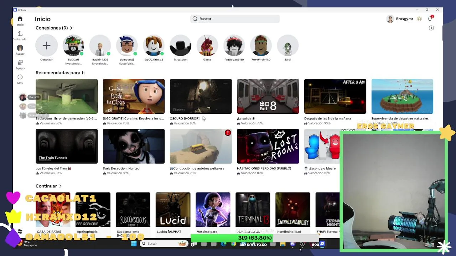Open Supervivencia de desastres naturales game
Image resolution: width=456 pixels, height=256 pixels.
pos(402,96)
